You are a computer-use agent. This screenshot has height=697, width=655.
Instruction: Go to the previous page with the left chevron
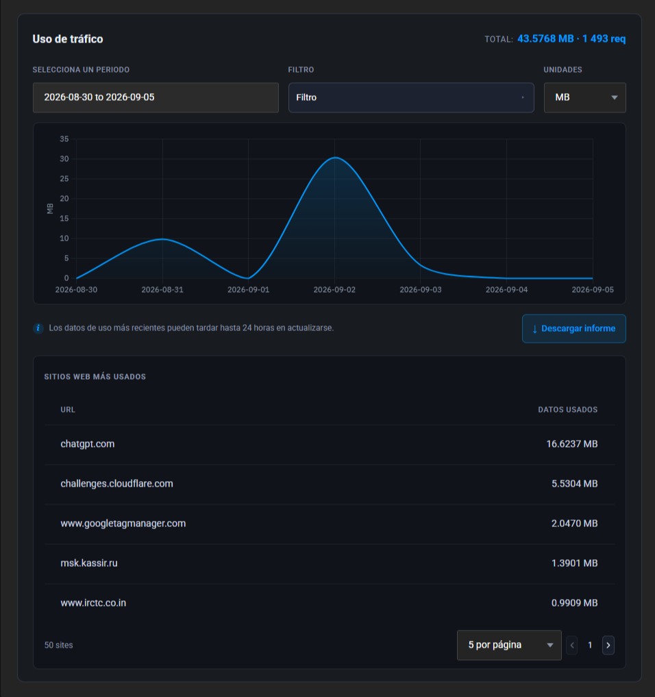coord(572,645)
